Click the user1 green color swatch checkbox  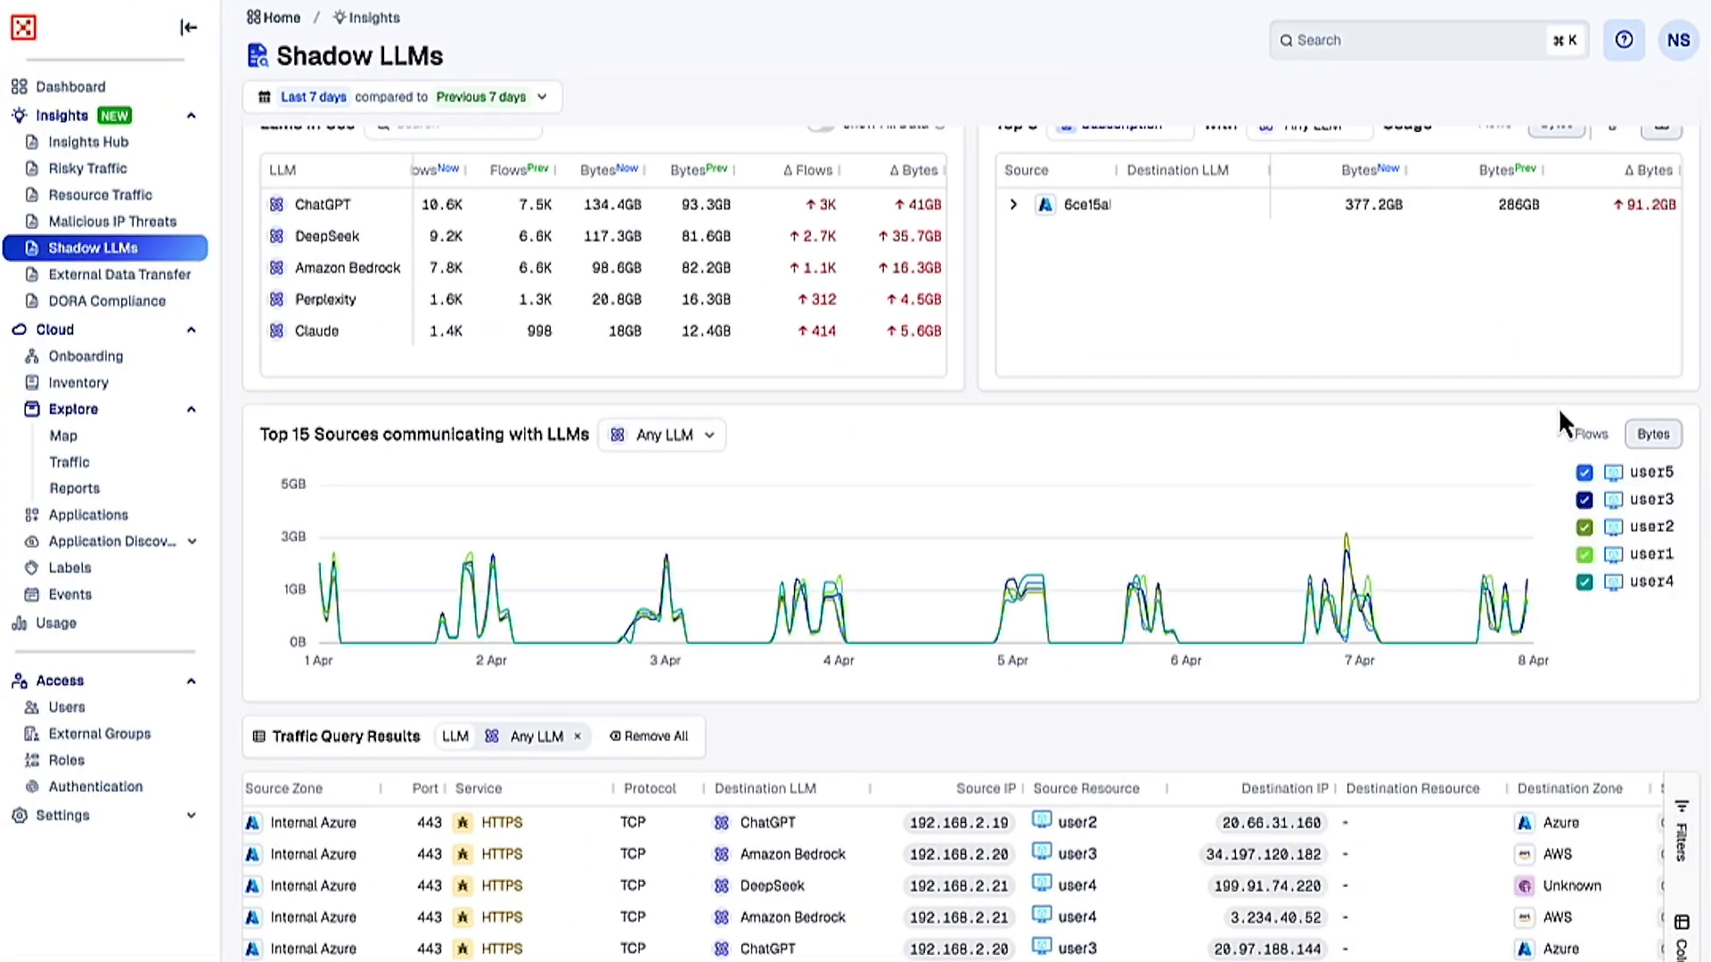point(1584,555)
